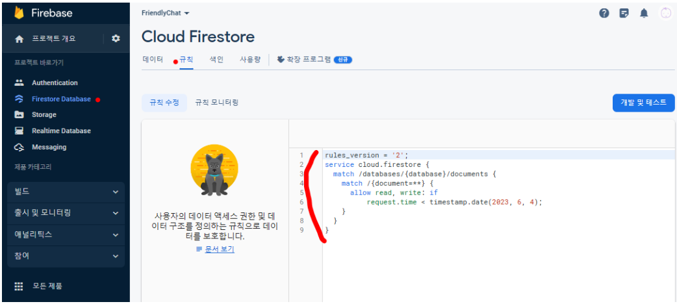
Task: Switch to the 데이터 tab
Action: pyautogui.click(x=153, y=60)
